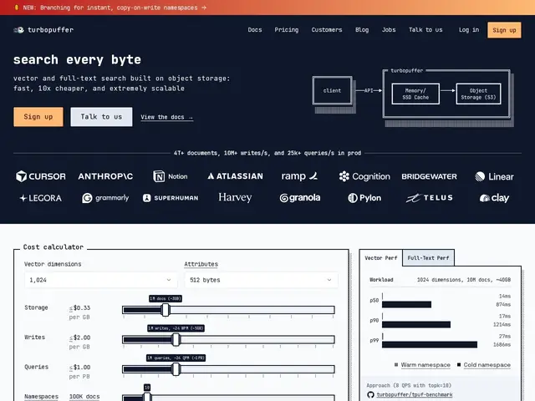Click the Cold namespace legend link

tap(487, 365)
